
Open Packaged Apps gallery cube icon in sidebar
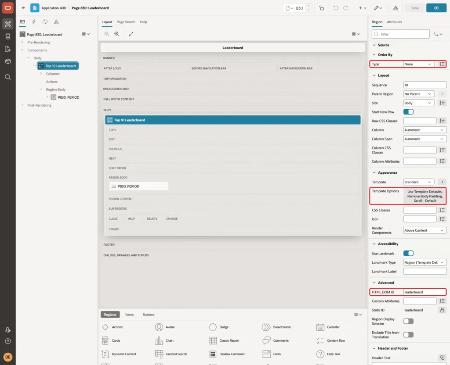tap(8, 61)
